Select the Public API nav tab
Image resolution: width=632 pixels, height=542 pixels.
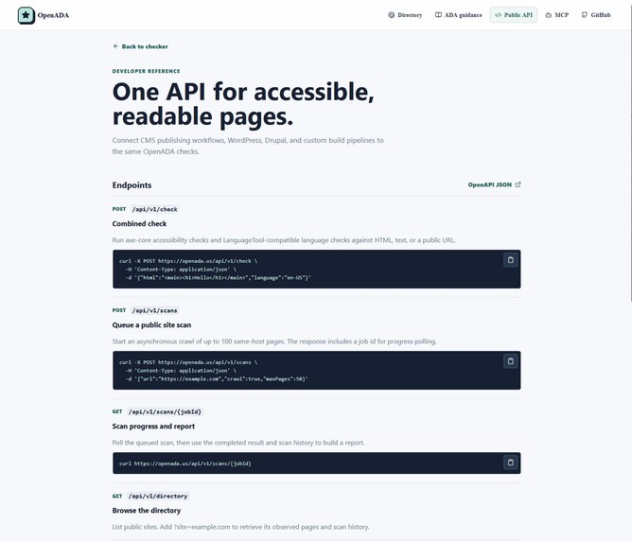(514, 15)
